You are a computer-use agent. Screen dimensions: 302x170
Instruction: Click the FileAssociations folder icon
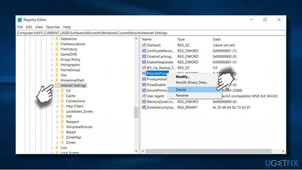point(57,44)
